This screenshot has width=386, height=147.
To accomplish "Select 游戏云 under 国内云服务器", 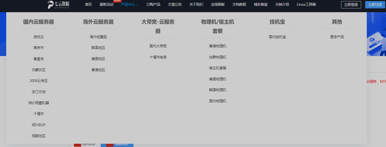I will tap(38, 37).
